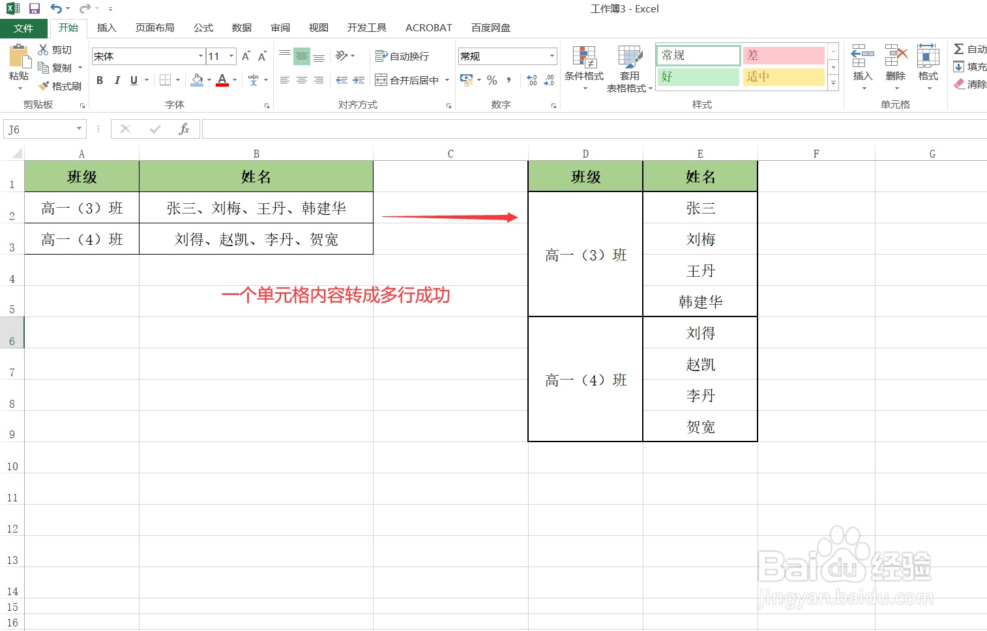
Task: Open Format as Table (套用表格格式)
Action: pos(630,69)
